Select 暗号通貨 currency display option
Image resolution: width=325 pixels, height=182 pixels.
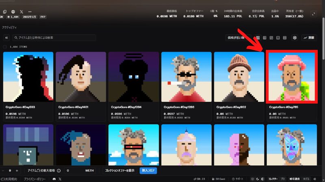coord(295,179)
